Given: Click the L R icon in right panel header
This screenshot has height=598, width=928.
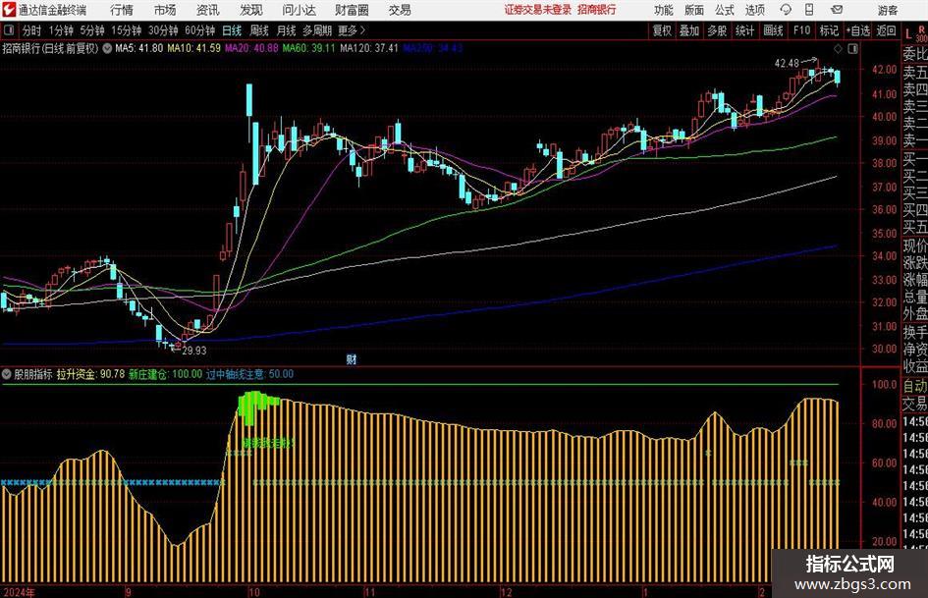Looking at the screenshot, I should [x=915, y=32].
